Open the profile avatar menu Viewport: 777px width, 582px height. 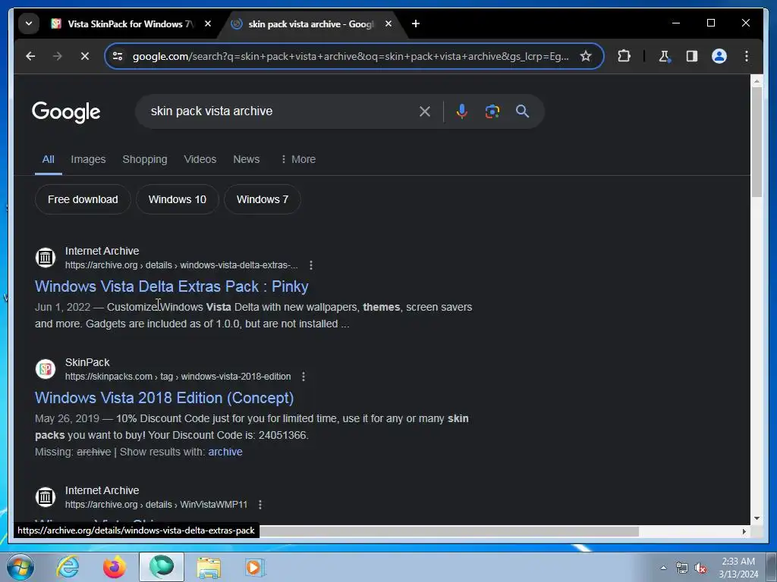719,56
